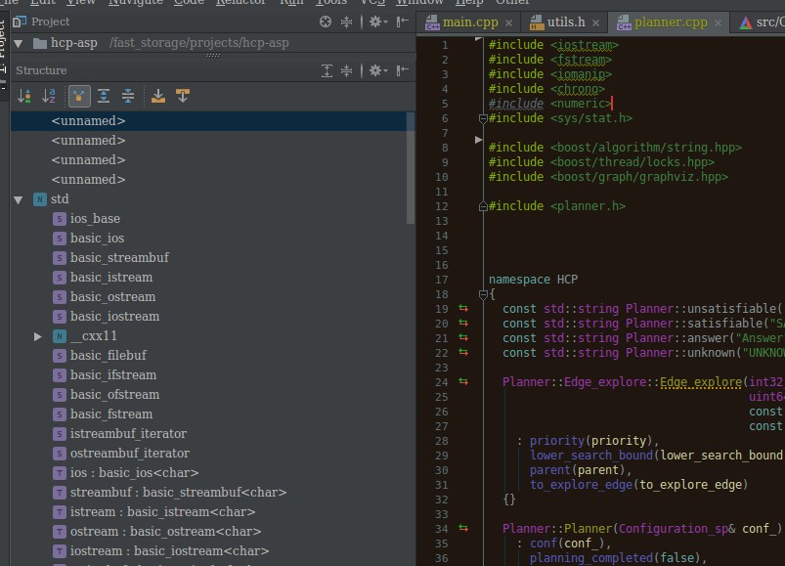The height and width of the screenshot is (566, 785).
Task: Select the planner.cpp tab
Action: point(671,22)
